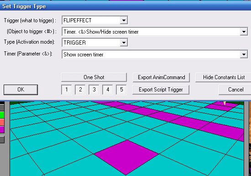Toggle the One Shot button

point(94,77)
